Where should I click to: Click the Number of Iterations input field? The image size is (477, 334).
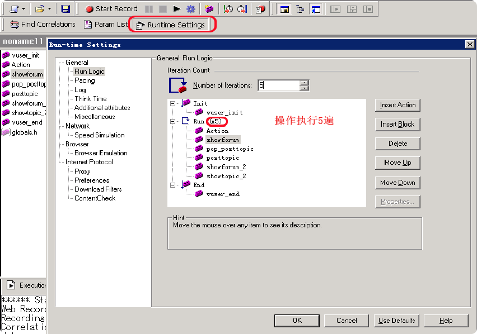pos(279,85)
